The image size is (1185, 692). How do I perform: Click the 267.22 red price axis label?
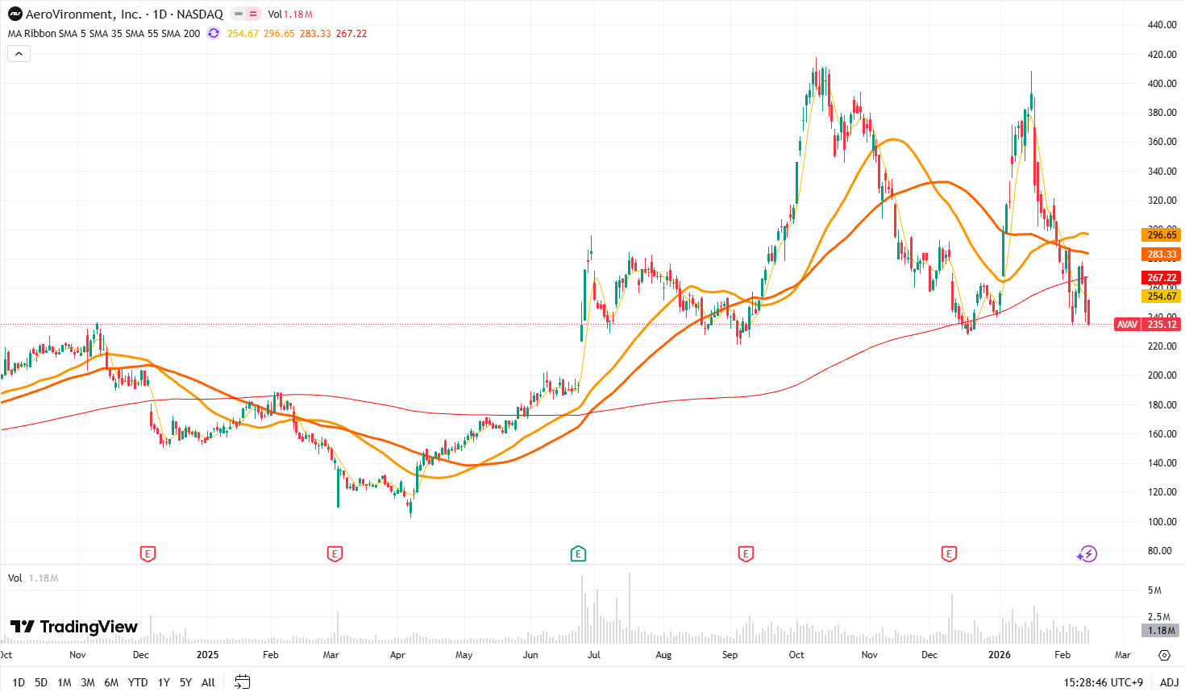coord(1161,277)
